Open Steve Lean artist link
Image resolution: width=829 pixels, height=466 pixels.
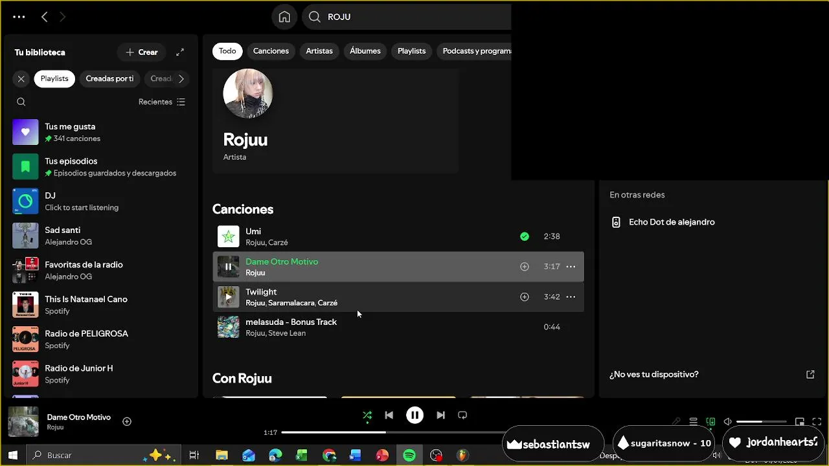tap(287, 333)
